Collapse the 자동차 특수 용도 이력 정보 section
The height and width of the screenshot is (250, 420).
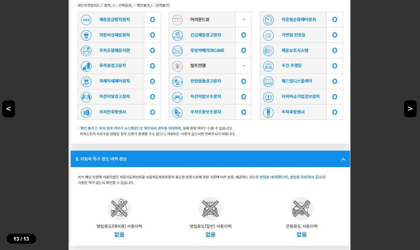click(x=343, y=159)
